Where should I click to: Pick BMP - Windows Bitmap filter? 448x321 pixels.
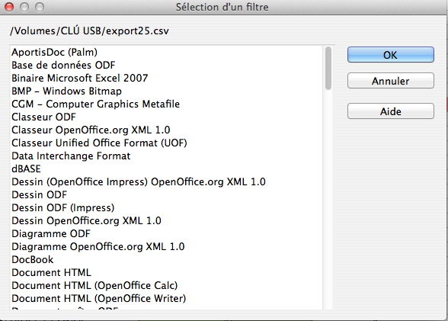coord(66,91)
